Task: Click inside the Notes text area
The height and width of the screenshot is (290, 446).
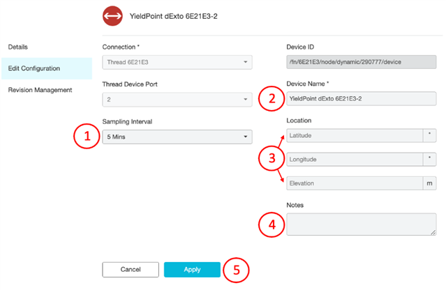Action: tap(362, 224)
